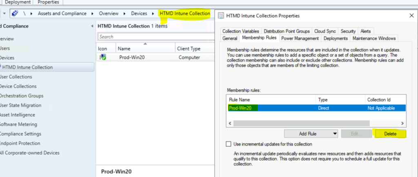Open the Alerts tab
The height and width of the screenshot is (177, 418).
coord(365,31)
